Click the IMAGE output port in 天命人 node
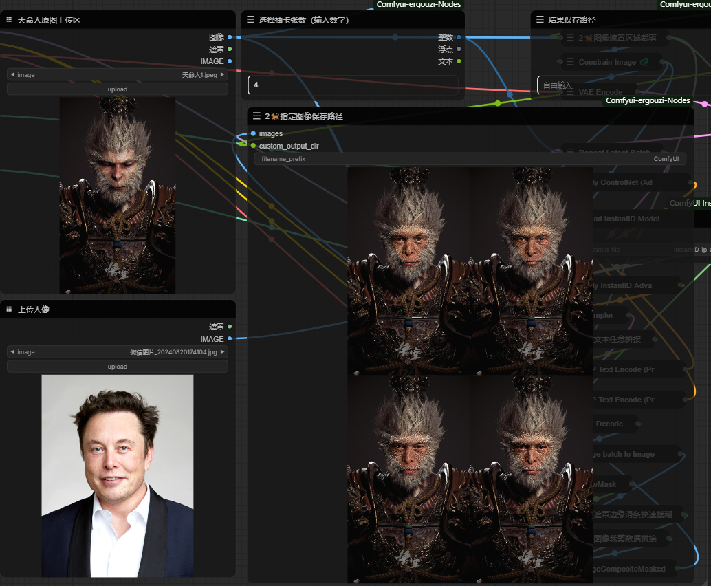 [230, 61]
